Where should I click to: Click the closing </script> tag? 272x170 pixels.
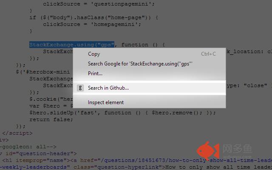[x=17, y=133]
